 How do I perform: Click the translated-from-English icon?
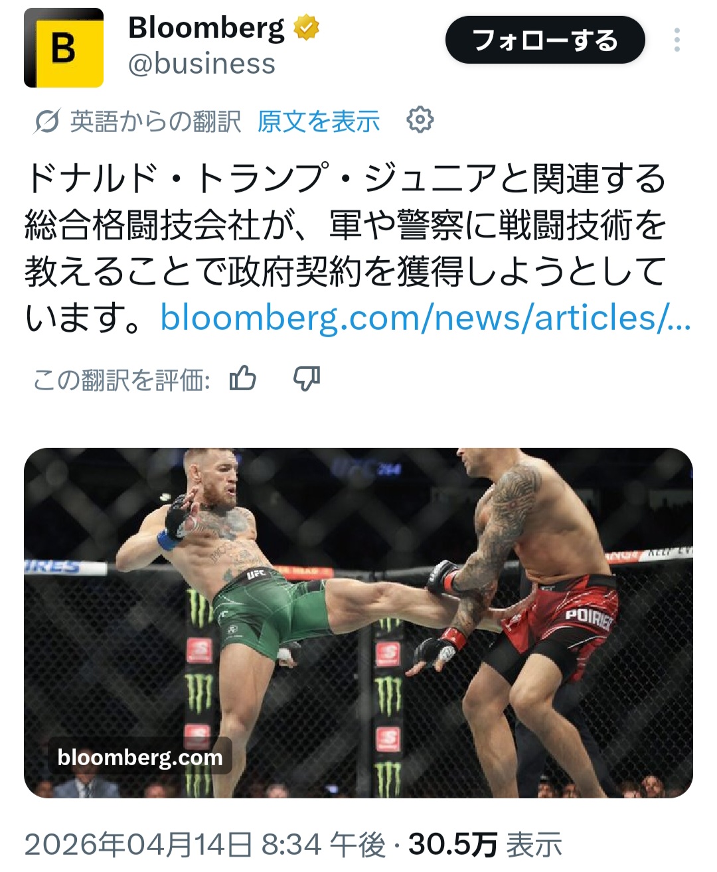[46, 121]
